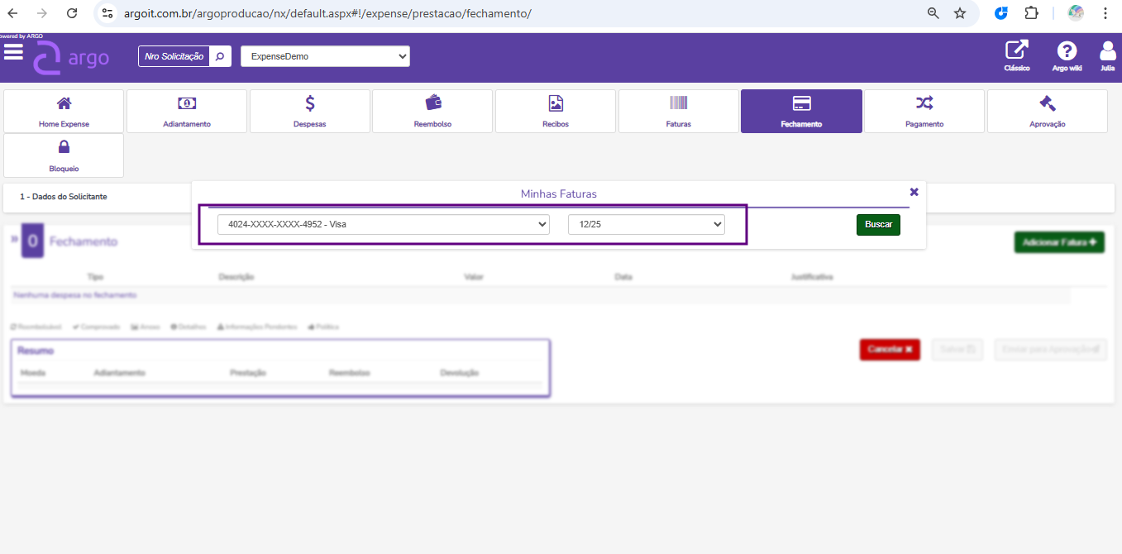Viewport: 1122px width, 554px height.
Task: Click the Adicionar Fatura button
Action: coord(1058,242)
